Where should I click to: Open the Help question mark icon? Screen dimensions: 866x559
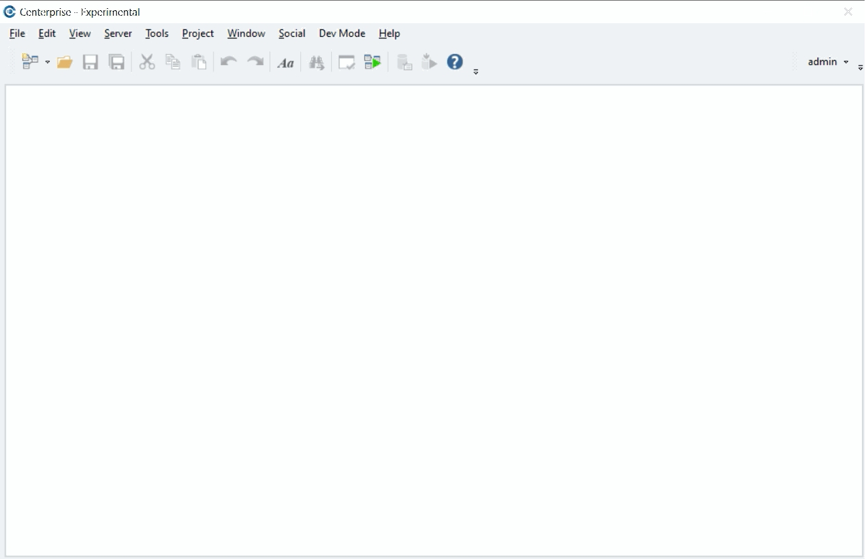pos(455,62)
